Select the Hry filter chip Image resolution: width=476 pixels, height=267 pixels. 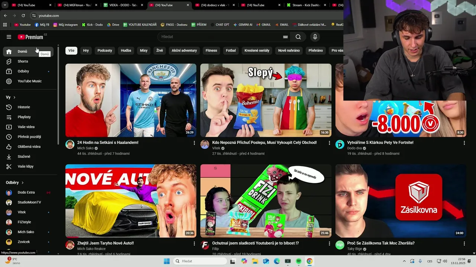[x=86, y=50]
